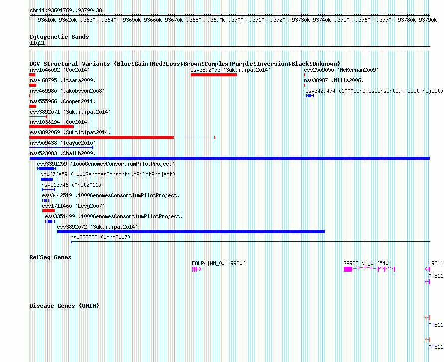This screenshot has height=362, width=444.
Task: Click the 93700k ruler tick label
Action: point(237,20)
